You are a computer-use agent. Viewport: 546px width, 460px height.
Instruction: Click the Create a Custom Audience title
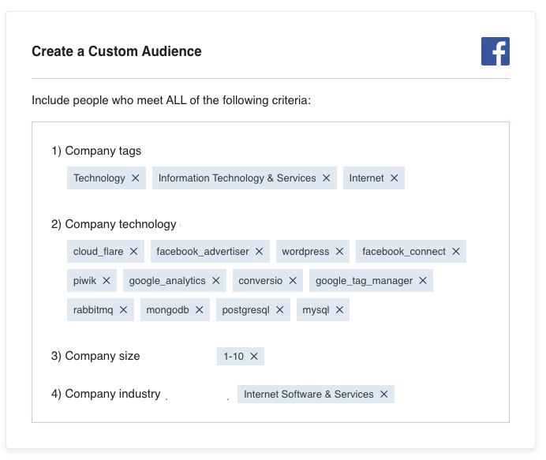pos(117,51)
